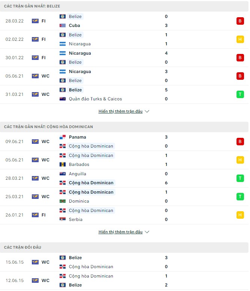The width and height of the screenshot is (250, 291).
Task: Expand more Belize matches with the chevron
Action: (147, 112)
